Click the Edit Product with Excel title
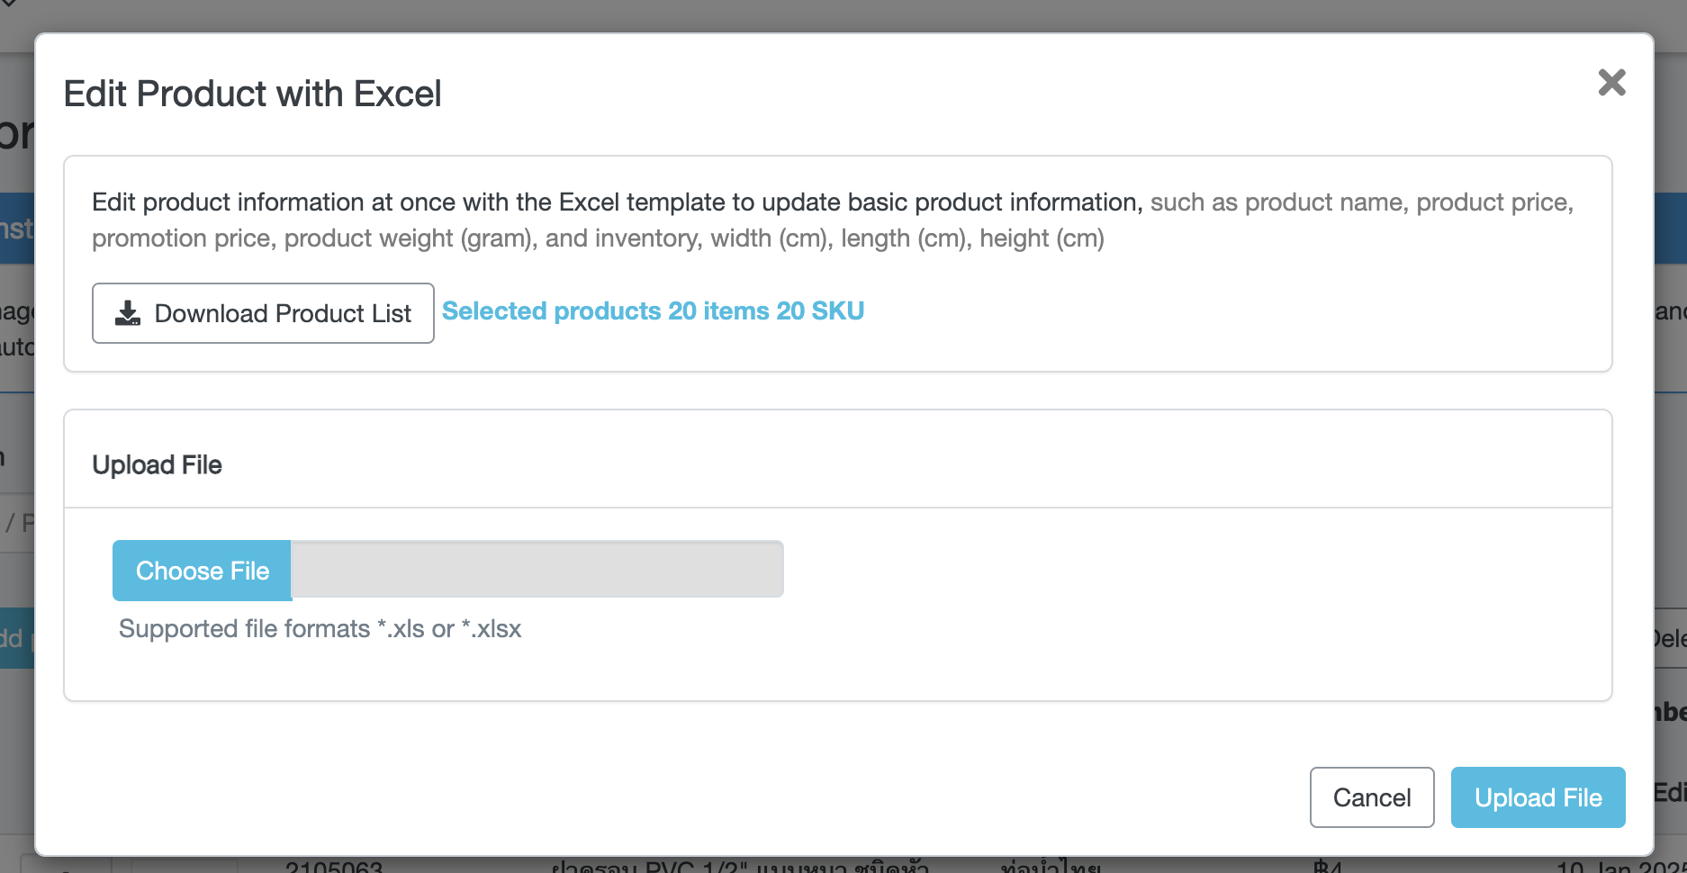The height and width of the screenshot is (873, 1687). tap(252, 94)
